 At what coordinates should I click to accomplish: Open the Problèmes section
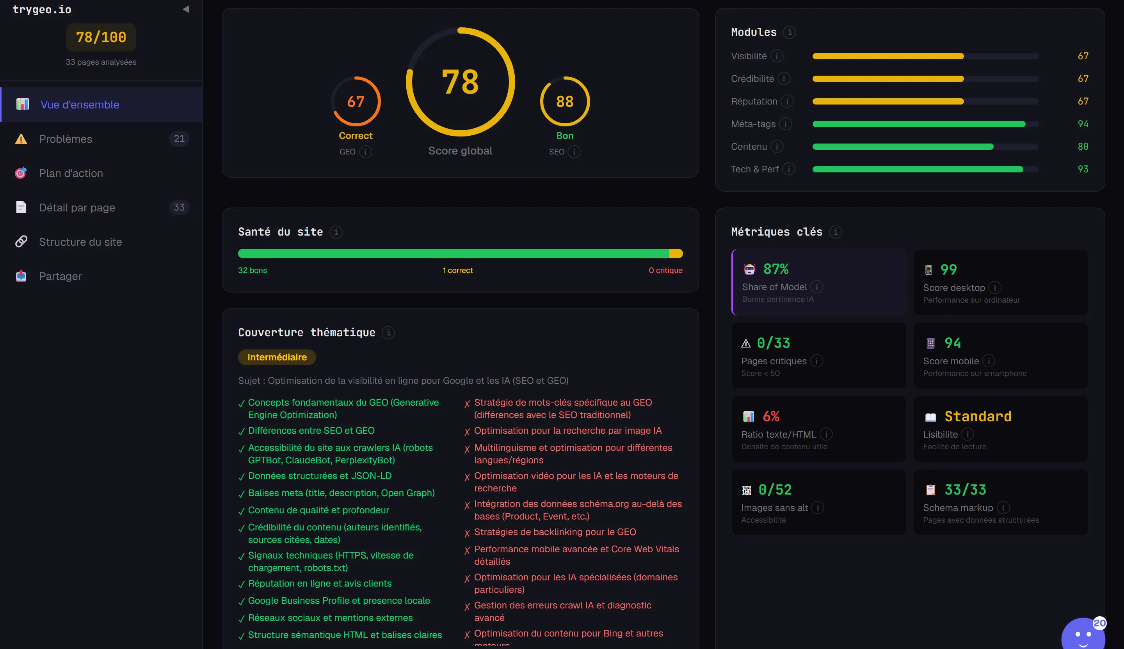click(102, 138)
